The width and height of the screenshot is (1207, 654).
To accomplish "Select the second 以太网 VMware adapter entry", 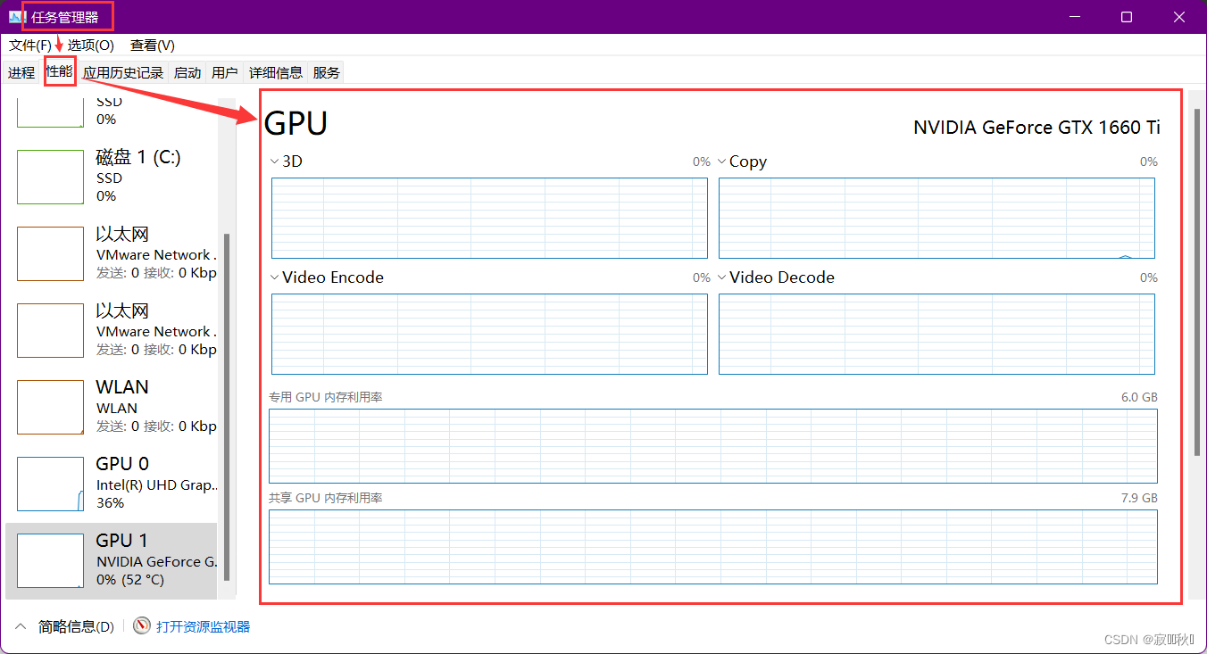I will pyautogui.click(x=112, y=330).
